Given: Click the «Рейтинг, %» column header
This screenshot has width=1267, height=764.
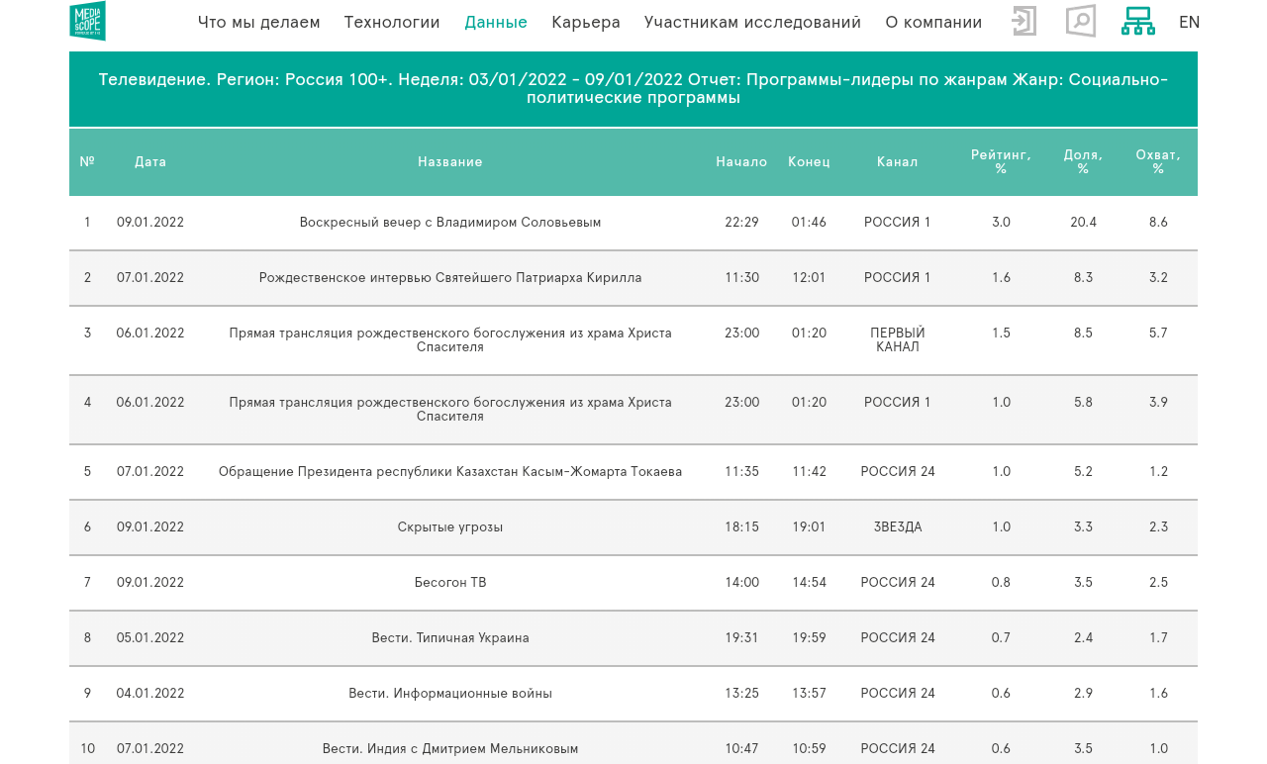Looking at the screenshot, I should click(1001, 162).
